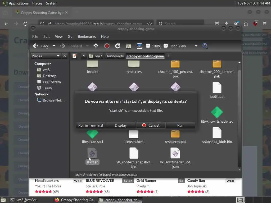Open Grid Ranger game link
The height and width of the screenshot is (203, 271).
click(146, 181)
